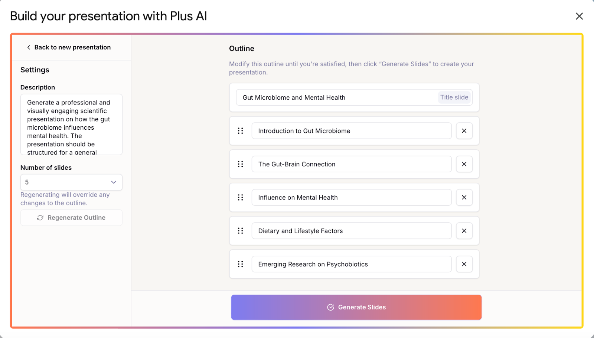Edit Dietary and Lifestyle Factors field
This screenshot has width=594, height=338.
coord(352,231)
